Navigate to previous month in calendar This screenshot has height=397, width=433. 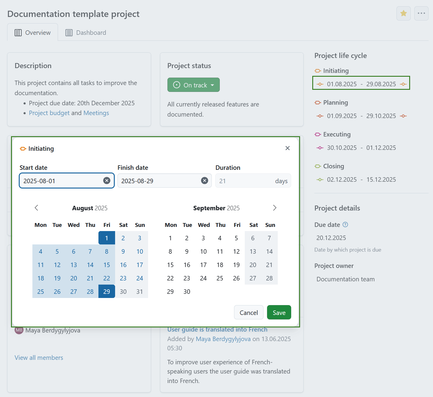pos(36,208)
